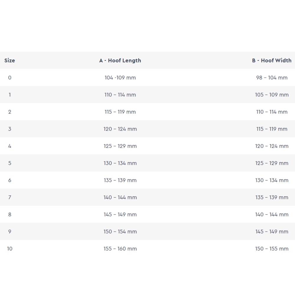This screenshot has height=295, width=295.
Task: Click hoof width 150 – 155 mm cell
Action: [272, 249]
